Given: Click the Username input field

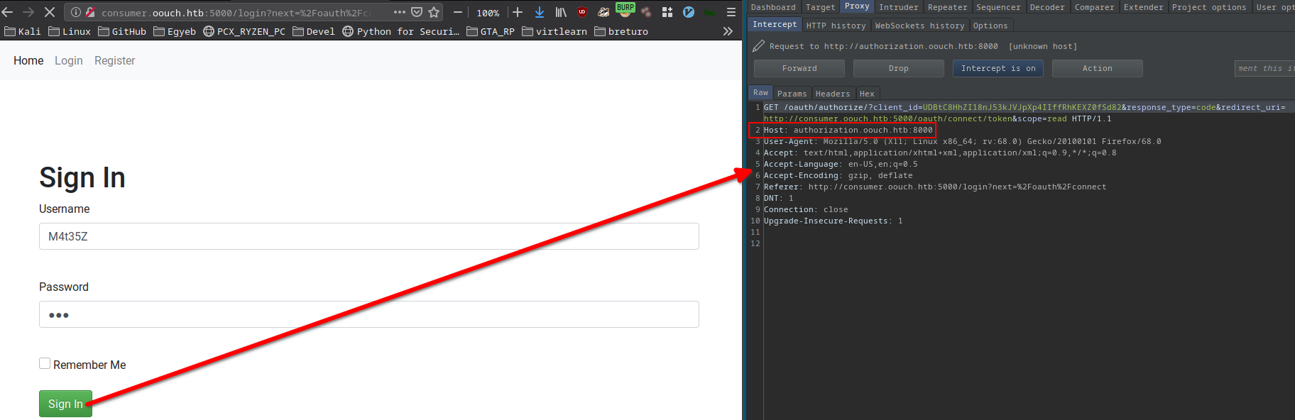Looking at the screenshot, I should click(x=368, y=236).
